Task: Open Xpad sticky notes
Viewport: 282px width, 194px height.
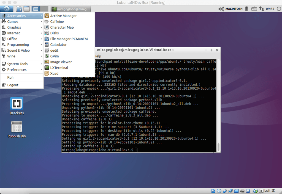Action: (69, 73)
